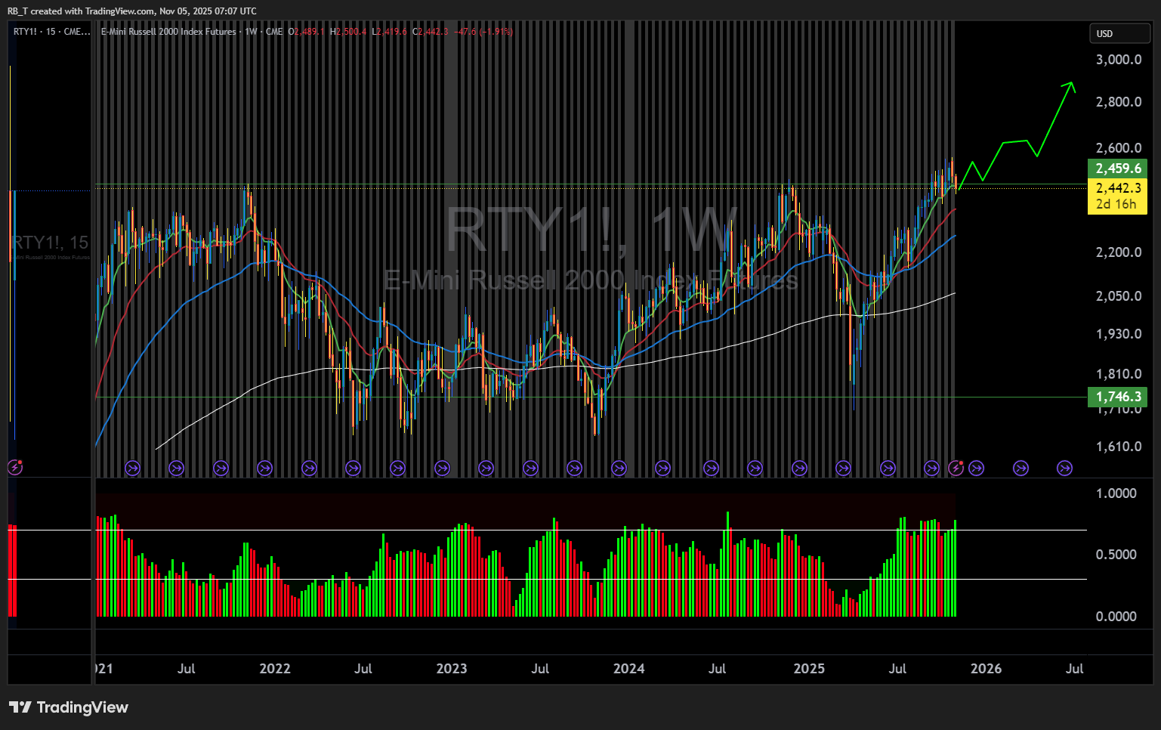Image resolution: width=1161 pixels, height=730 pixels.
Task: Click the contract rollover marker for June 2021
Action: pos(176,469)
